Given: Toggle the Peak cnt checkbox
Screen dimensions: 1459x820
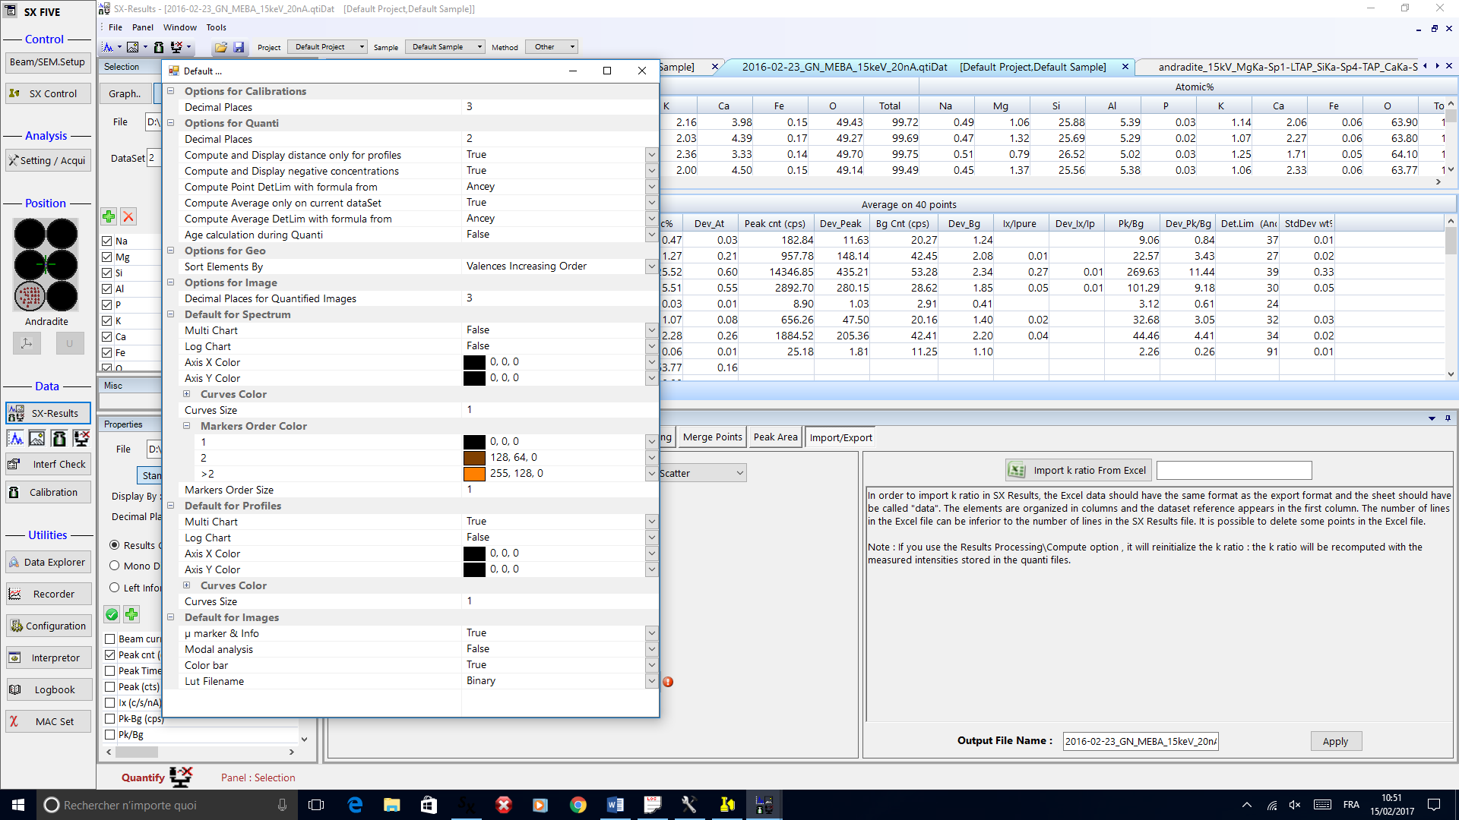Looking at the screenshot, I should coord(110,654).
